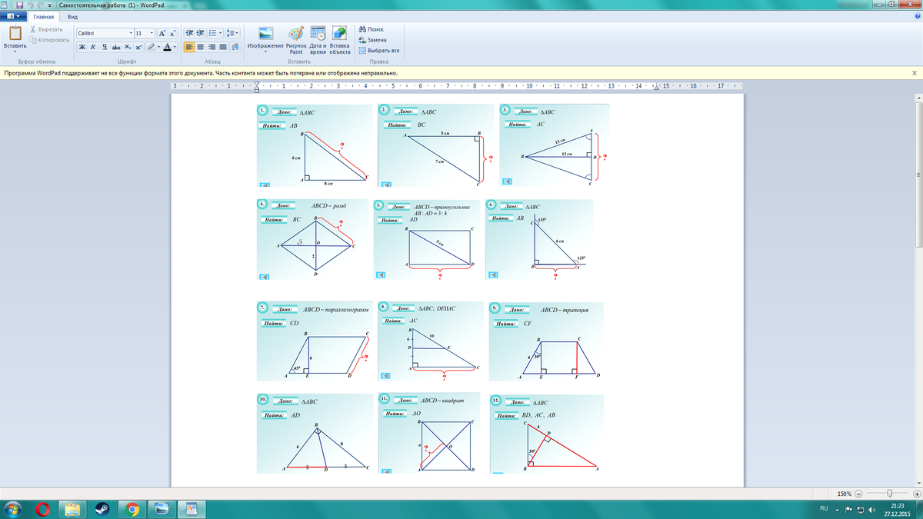Click Cut (Вырезать)
The height and width of the screenshot is (519, 923).
point(46,29)
